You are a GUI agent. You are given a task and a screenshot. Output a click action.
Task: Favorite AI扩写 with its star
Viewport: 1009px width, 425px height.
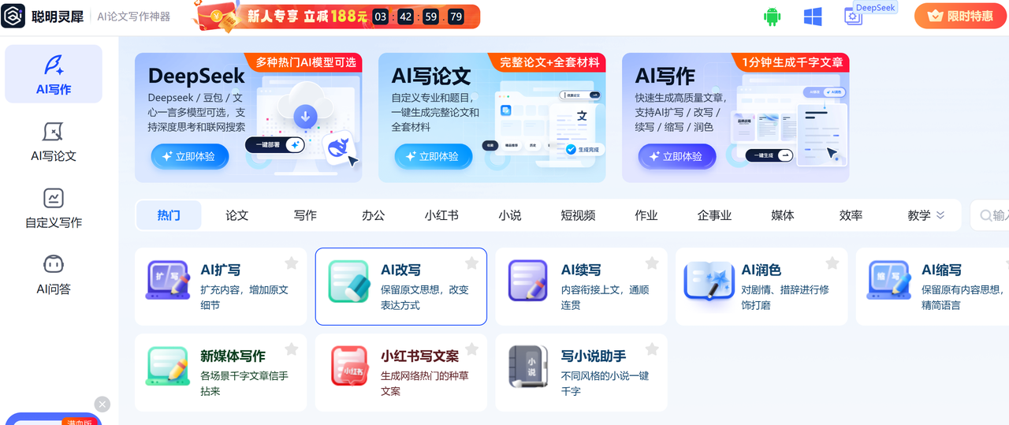pyautogui.click(x=291, y=263)
